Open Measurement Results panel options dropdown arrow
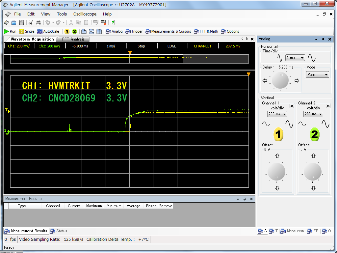Screen dimensions: 337x253 (x=238, y=199)
